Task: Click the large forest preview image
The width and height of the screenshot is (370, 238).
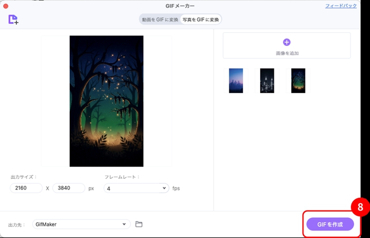Action: 106,101
